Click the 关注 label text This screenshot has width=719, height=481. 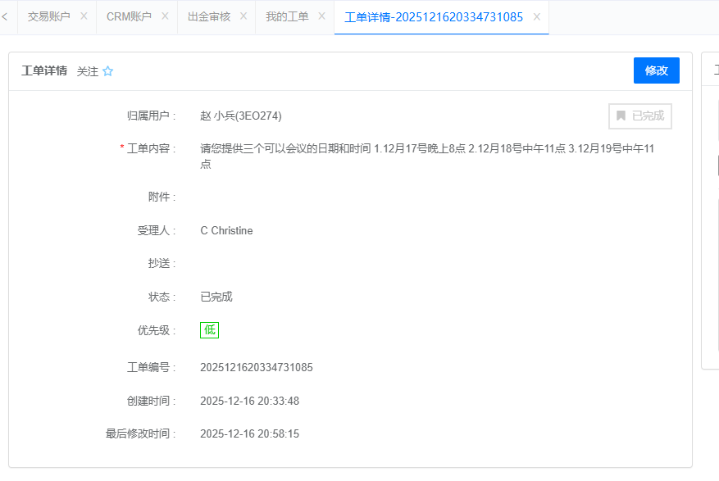point(88,71)
